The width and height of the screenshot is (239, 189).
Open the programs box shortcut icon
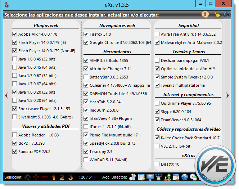tap(132, 177)
